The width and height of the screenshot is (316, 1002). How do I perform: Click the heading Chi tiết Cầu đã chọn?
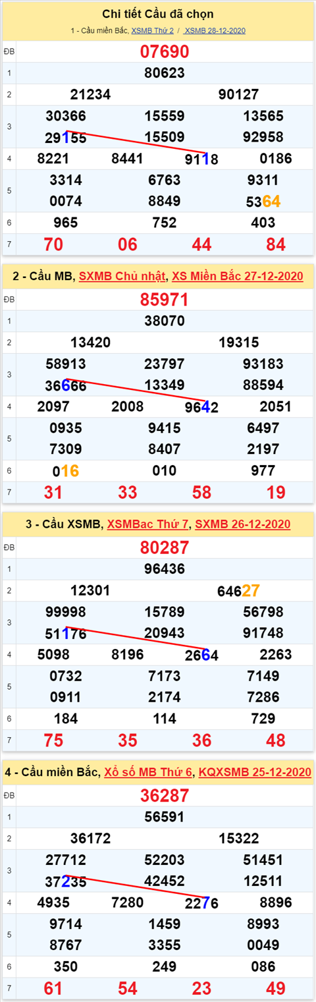click(x=158, y=14)
